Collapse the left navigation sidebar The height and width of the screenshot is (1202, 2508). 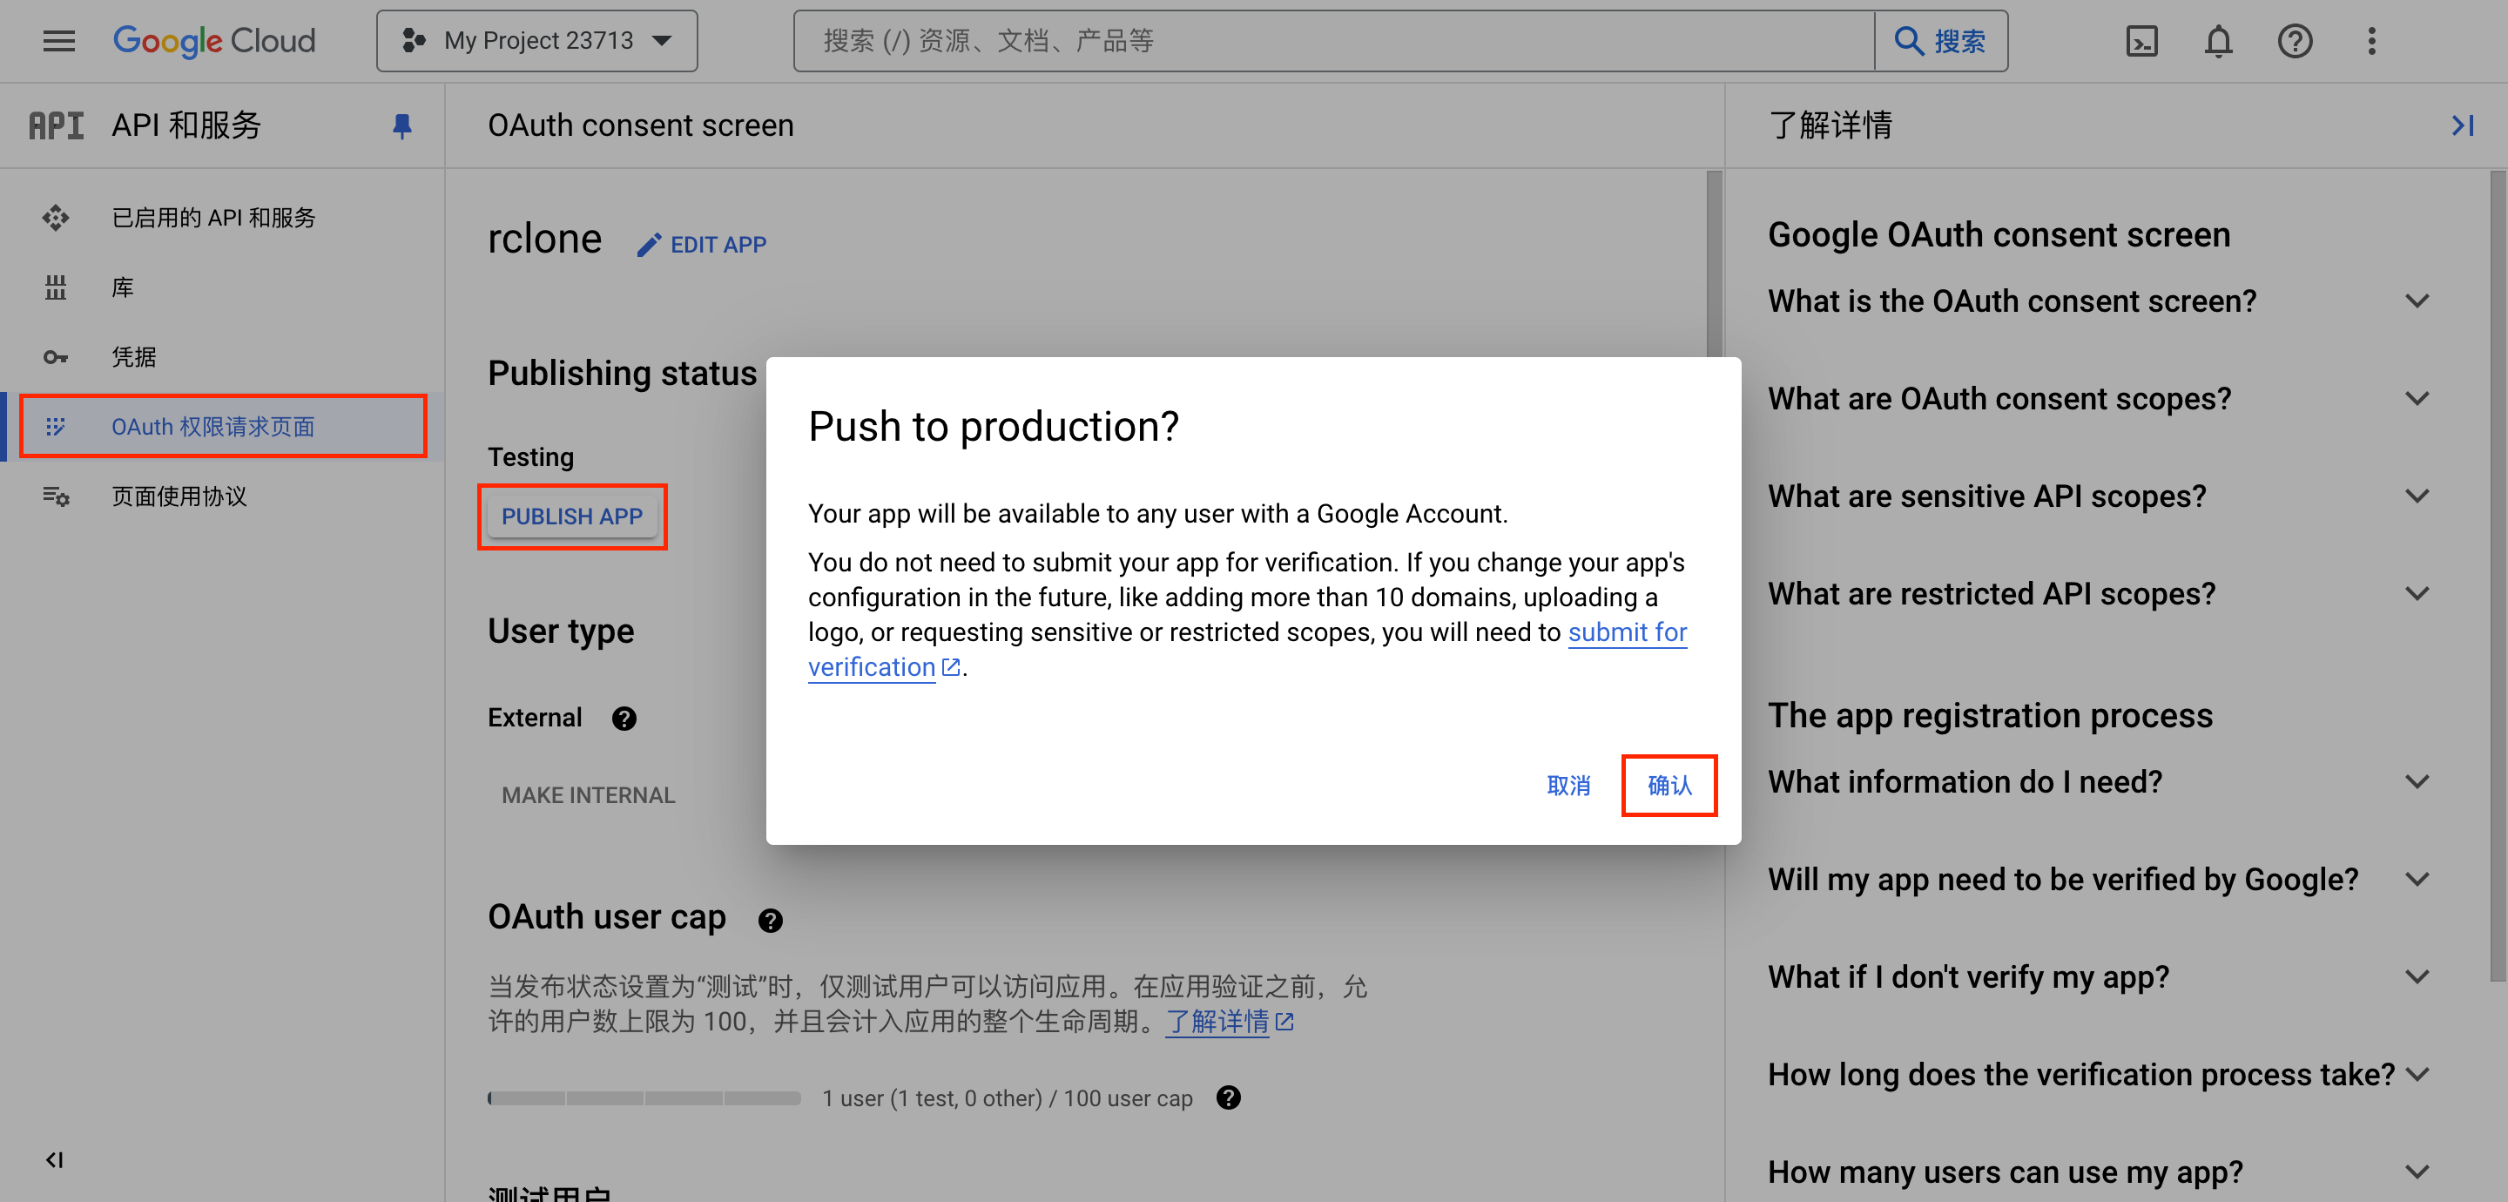(x=55, y=1160)
